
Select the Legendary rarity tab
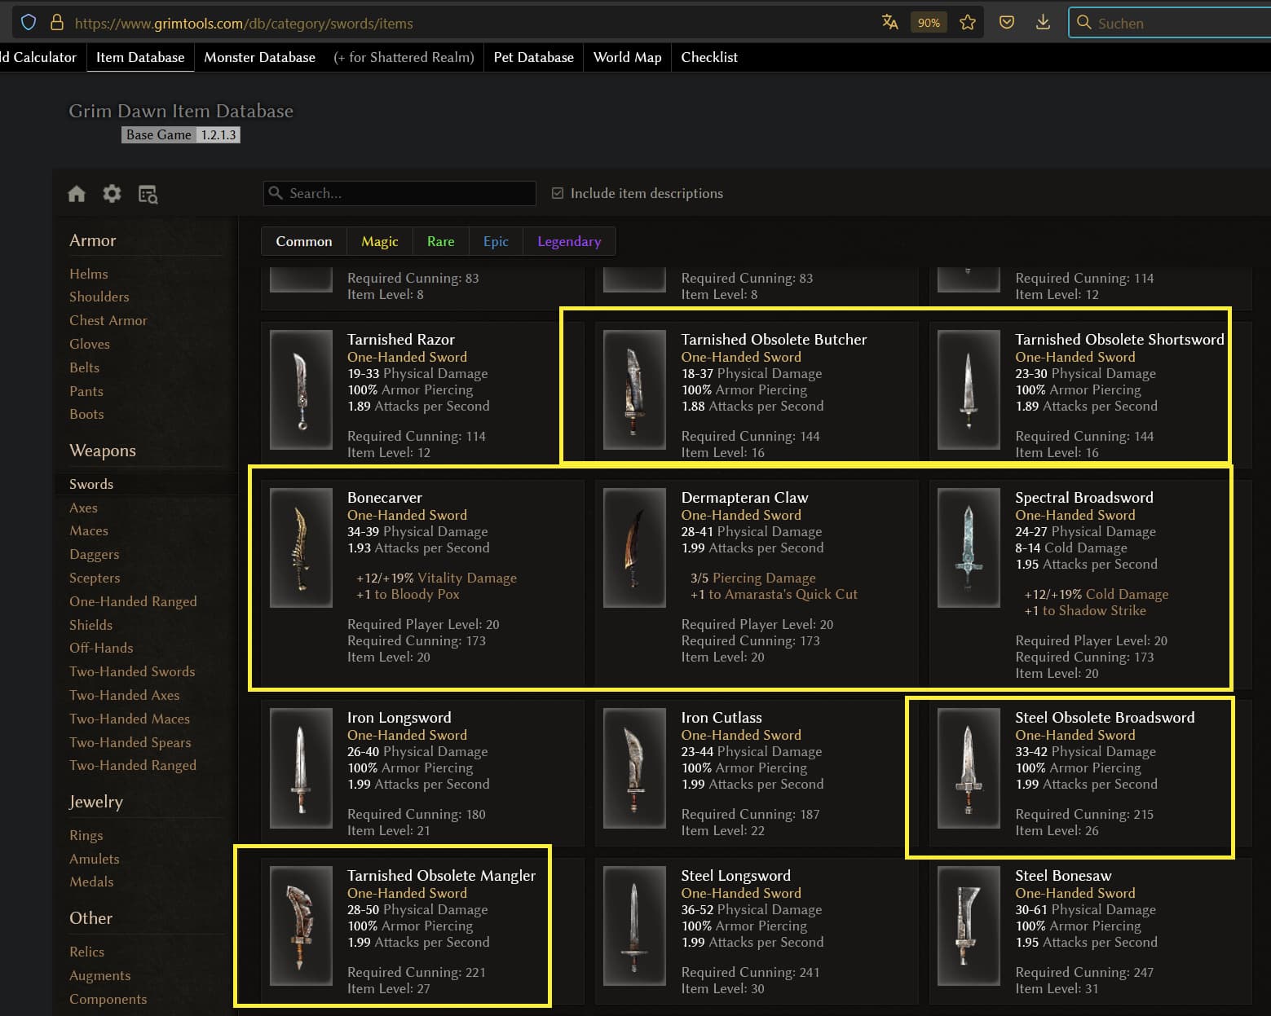pyautogui.click(x=569, y=241)
